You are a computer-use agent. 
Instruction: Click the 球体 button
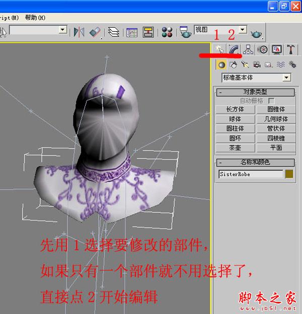[235, 119]
